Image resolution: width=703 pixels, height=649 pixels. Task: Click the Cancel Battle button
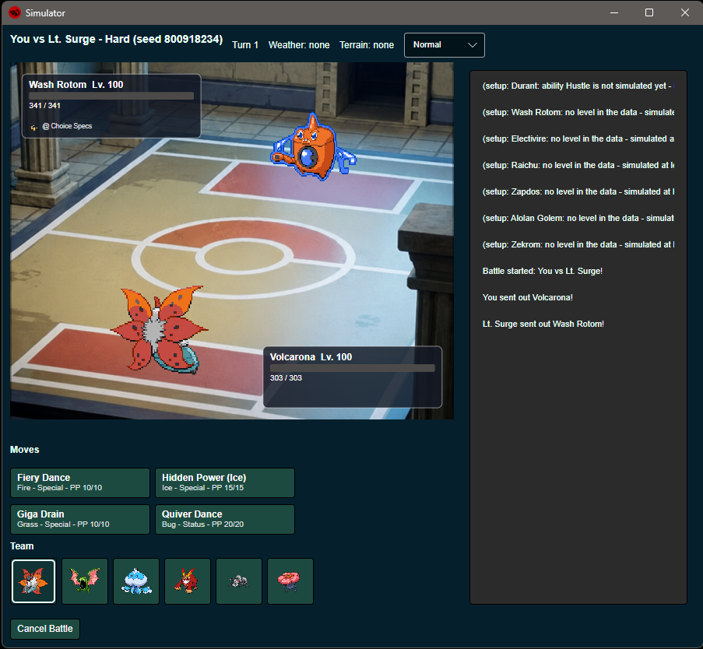coord(45,629)
